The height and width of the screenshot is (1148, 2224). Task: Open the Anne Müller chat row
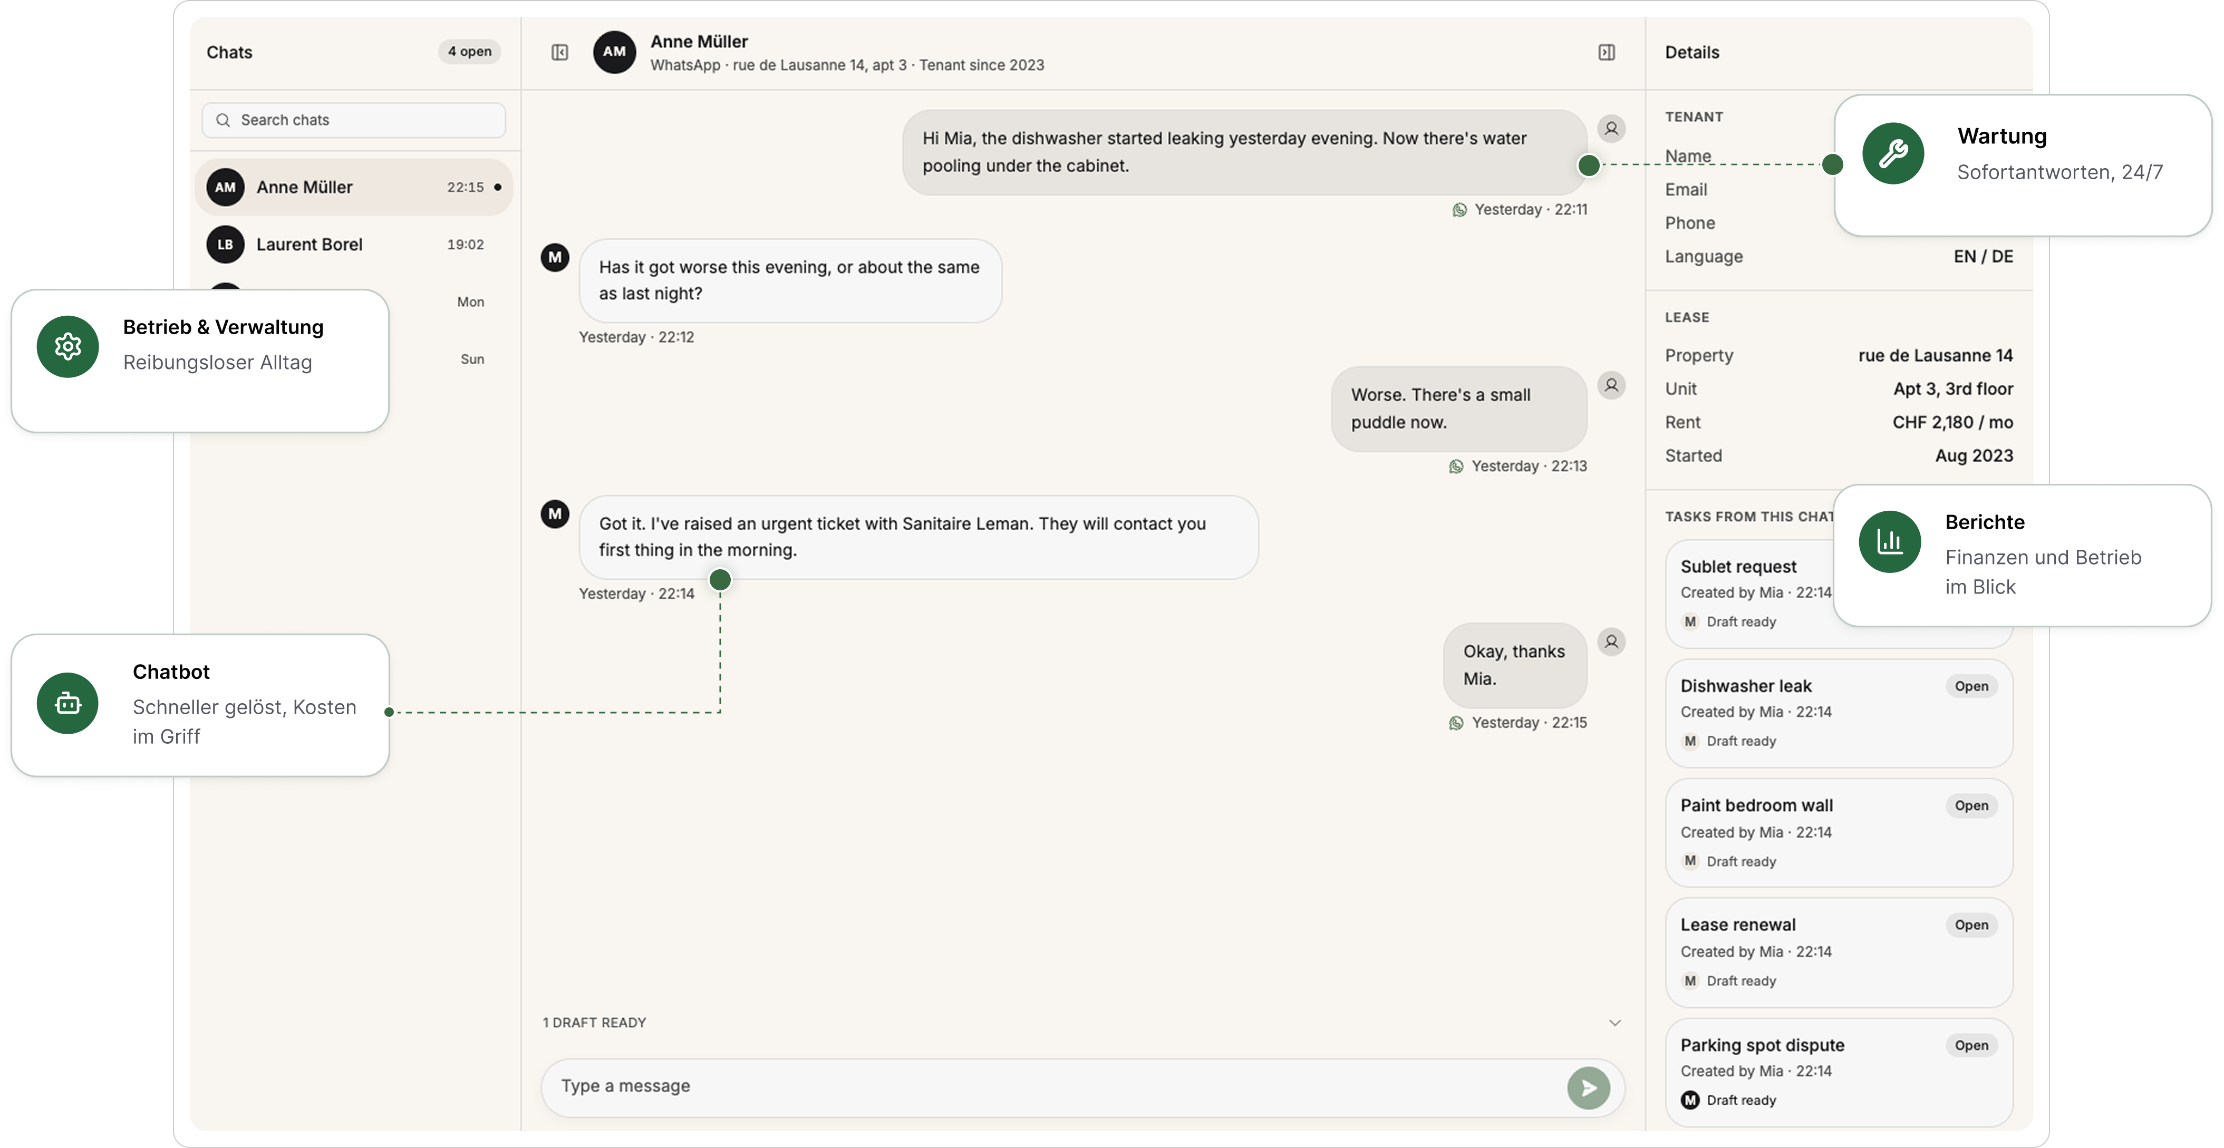click(354, 187)
